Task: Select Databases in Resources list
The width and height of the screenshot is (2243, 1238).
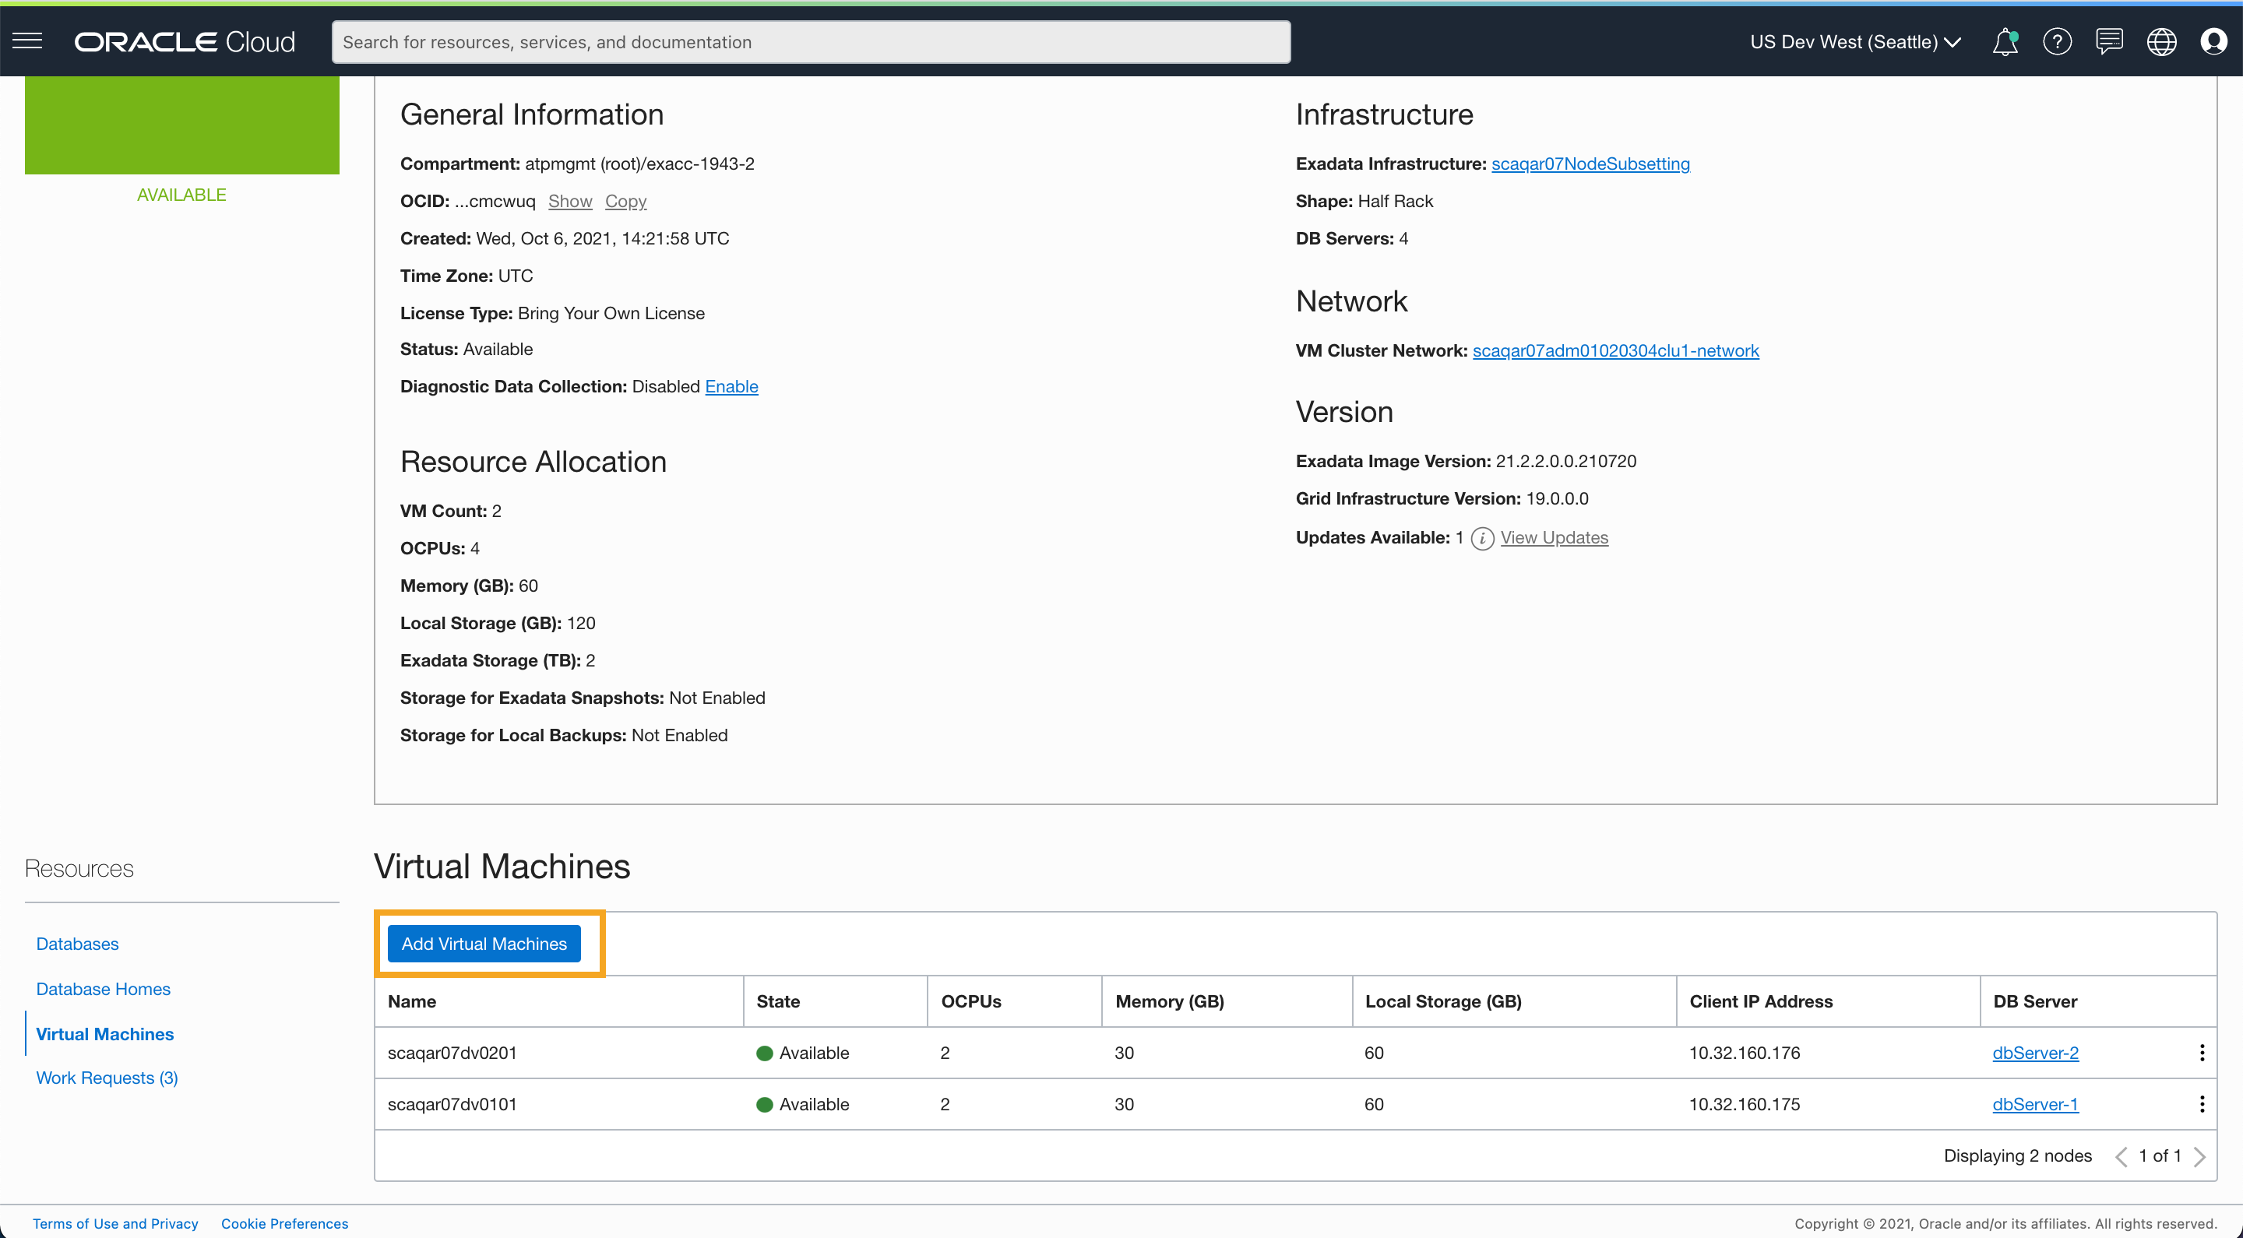Action: click(x=76, y=944)
